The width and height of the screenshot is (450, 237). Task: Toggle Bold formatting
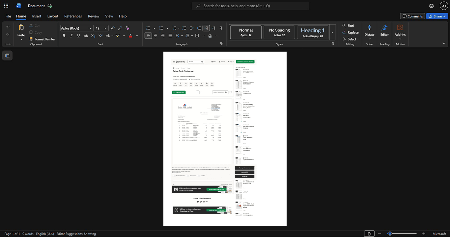pyautogui.click(x=64, y=36)
